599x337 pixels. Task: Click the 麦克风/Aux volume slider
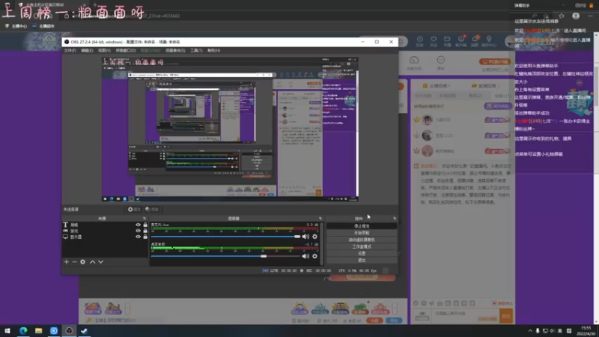click(225, 237)
